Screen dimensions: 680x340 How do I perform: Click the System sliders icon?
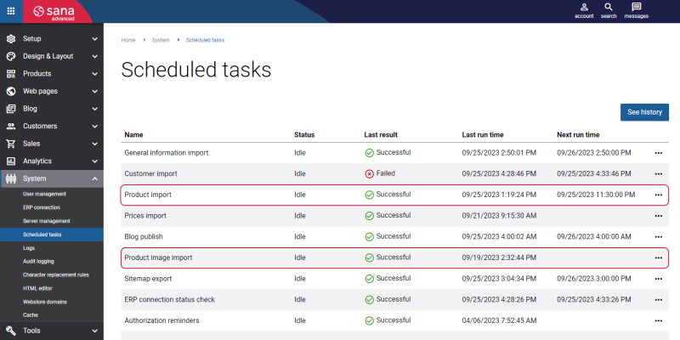pos(11,178)
